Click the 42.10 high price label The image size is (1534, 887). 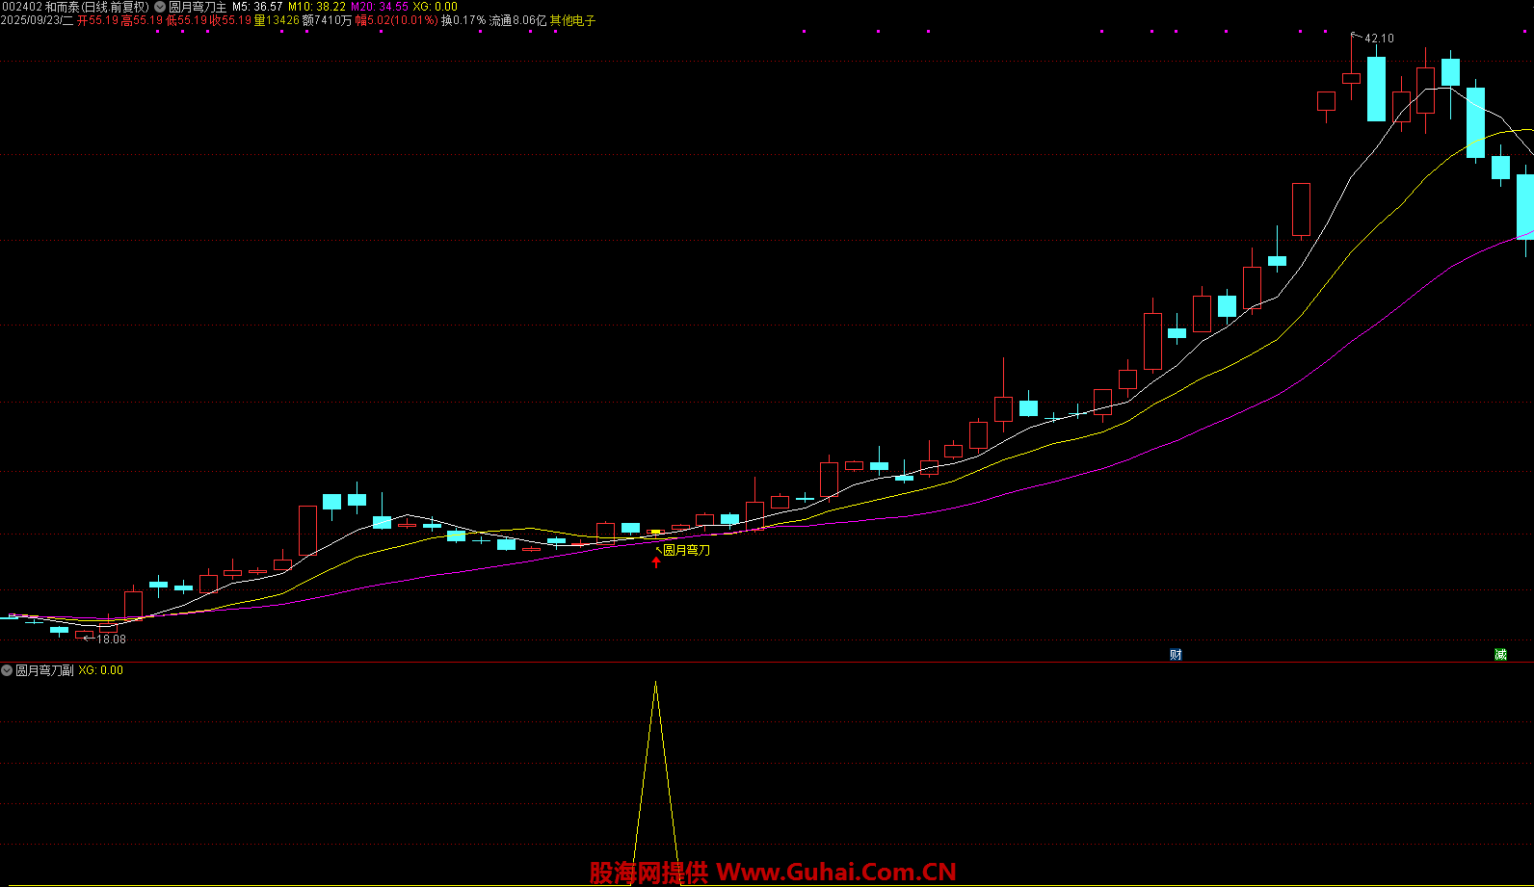click(1379, 39)
